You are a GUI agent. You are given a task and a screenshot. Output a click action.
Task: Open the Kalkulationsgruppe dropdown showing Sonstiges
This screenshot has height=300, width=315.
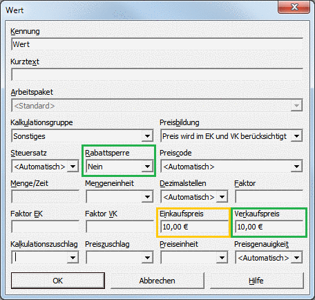pyautogui.click(x=82, y=136)
